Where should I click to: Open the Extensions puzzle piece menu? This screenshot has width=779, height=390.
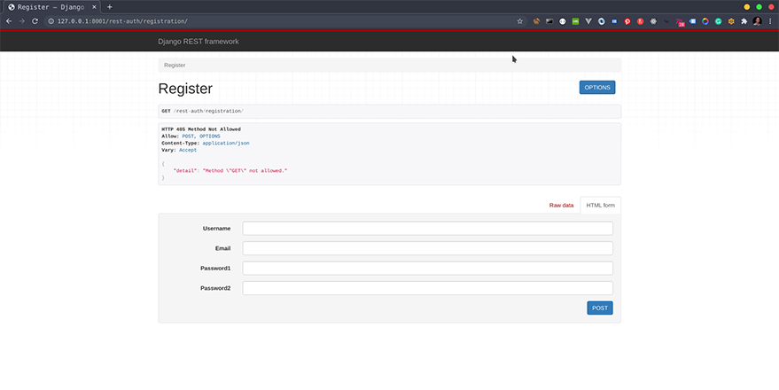(x=744, y=21)
